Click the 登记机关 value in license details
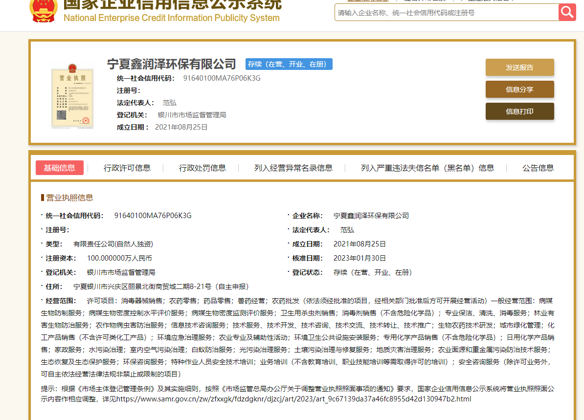The height and width of the screenshot is (420, 584). [x=121, y=272]
